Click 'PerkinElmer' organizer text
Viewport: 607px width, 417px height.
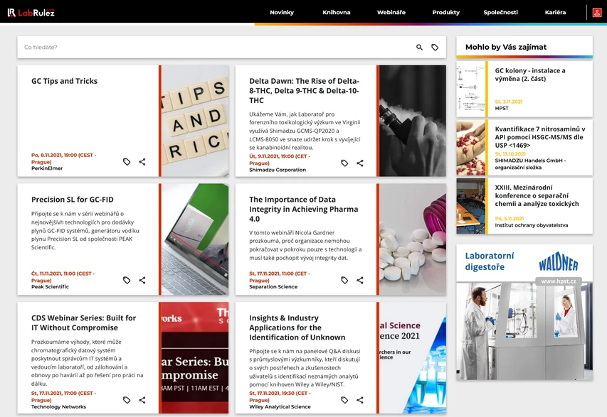pos(47,168)
